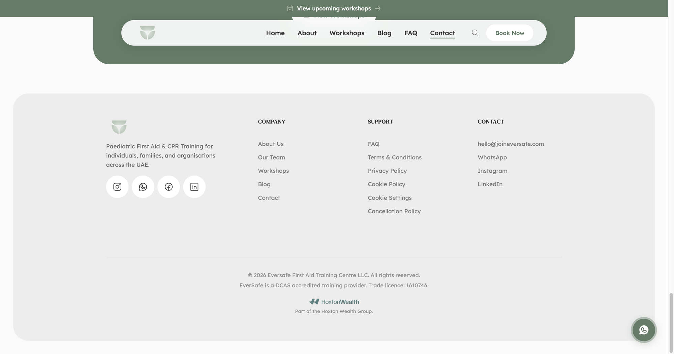Open the Contact link under Company

pyautogui.click(x=269, y=198)
